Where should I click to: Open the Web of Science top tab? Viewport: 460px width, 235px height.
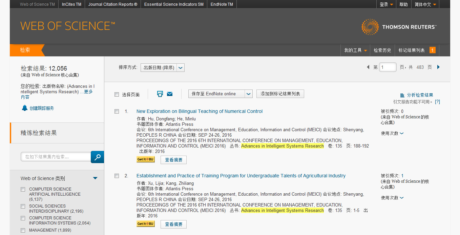pyautogui.click(x=37, y=4)
